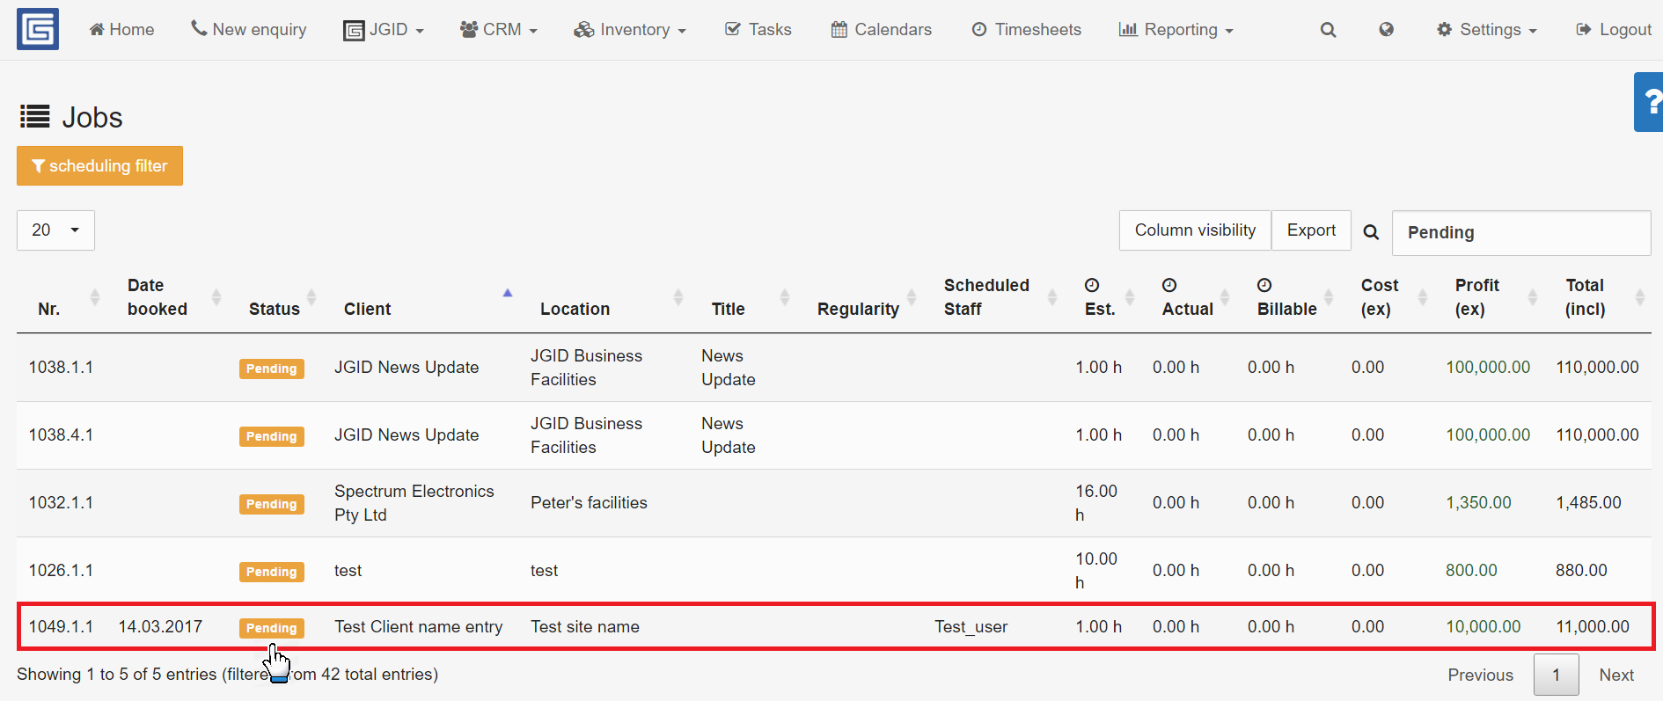Open job number 1049.1.1
The width and height of the screenshot is (1663, 701).
[x=61, y=627]
